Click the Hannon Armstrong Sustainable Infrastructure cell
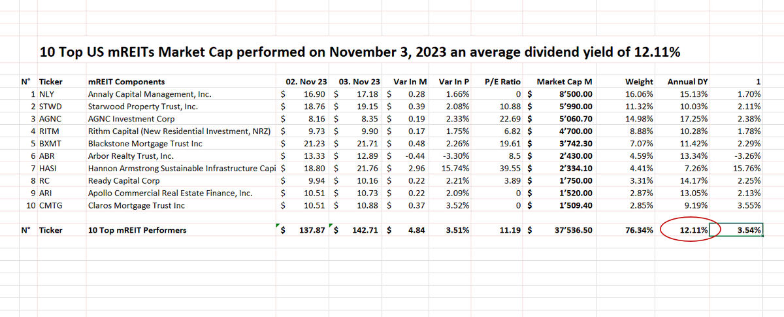The image size is (784, 317). (182, 168)
